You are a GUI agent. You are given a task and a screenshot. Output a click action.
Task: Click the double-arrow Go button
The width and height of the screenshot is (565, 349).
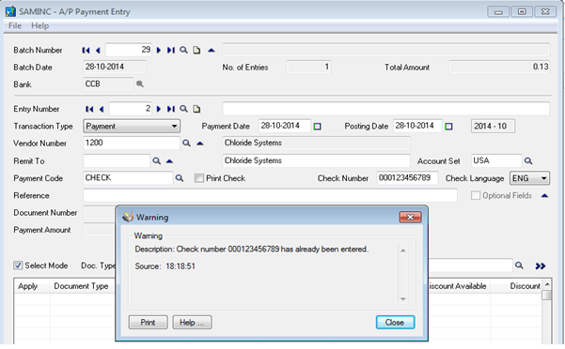pos(541,266)
